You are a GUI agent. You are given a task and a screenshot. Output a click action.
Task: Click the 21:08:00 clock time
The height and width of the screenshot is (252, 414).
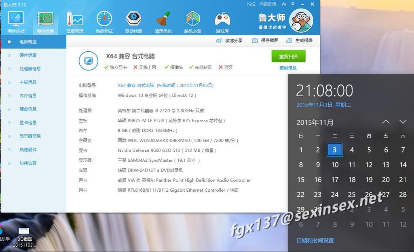coord(325,91)
